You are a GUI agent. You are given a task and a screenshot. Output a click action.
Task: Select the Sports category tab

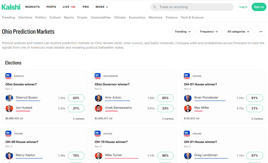pos(69,17)
